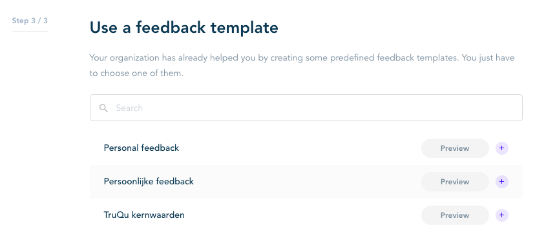Viewport: 535px width, 243px height.
Task: Click the description line about predefined templates
Action: (x=302, y=58)
